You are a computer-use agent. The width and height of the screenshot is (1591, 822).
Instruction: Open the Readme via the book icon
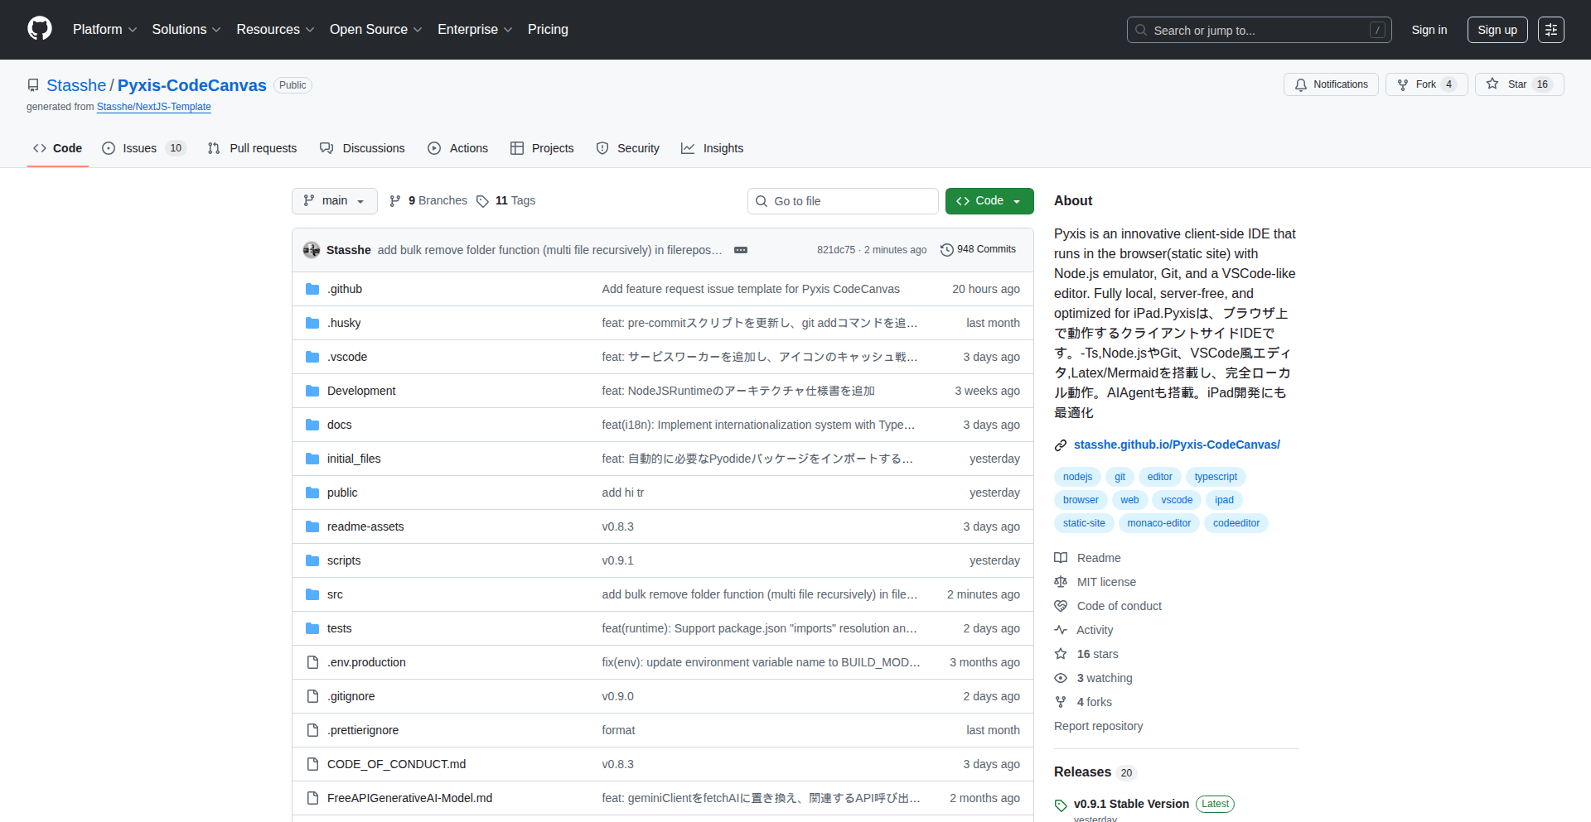point(1061,557)
